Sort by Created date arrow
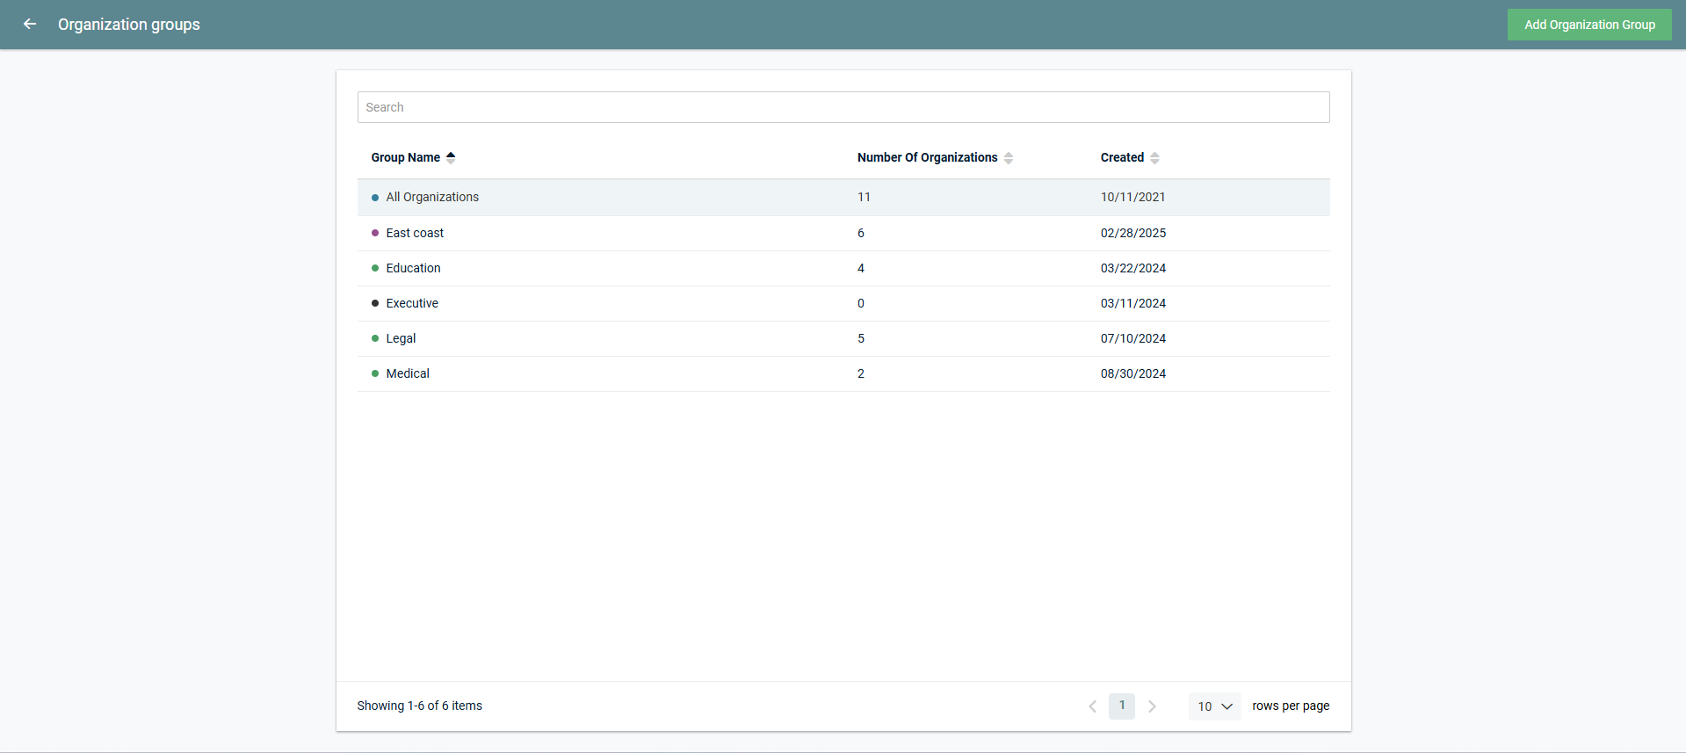The width and height of the screenshot is (1686, 753). pos(1154,158)
